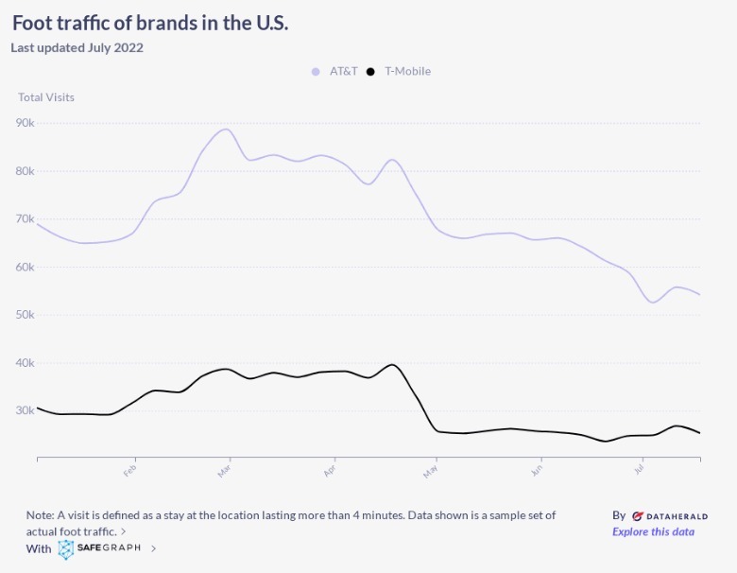
Task: Click the chart title 'Foot traffic of brands'
Action: click(150, 23)
